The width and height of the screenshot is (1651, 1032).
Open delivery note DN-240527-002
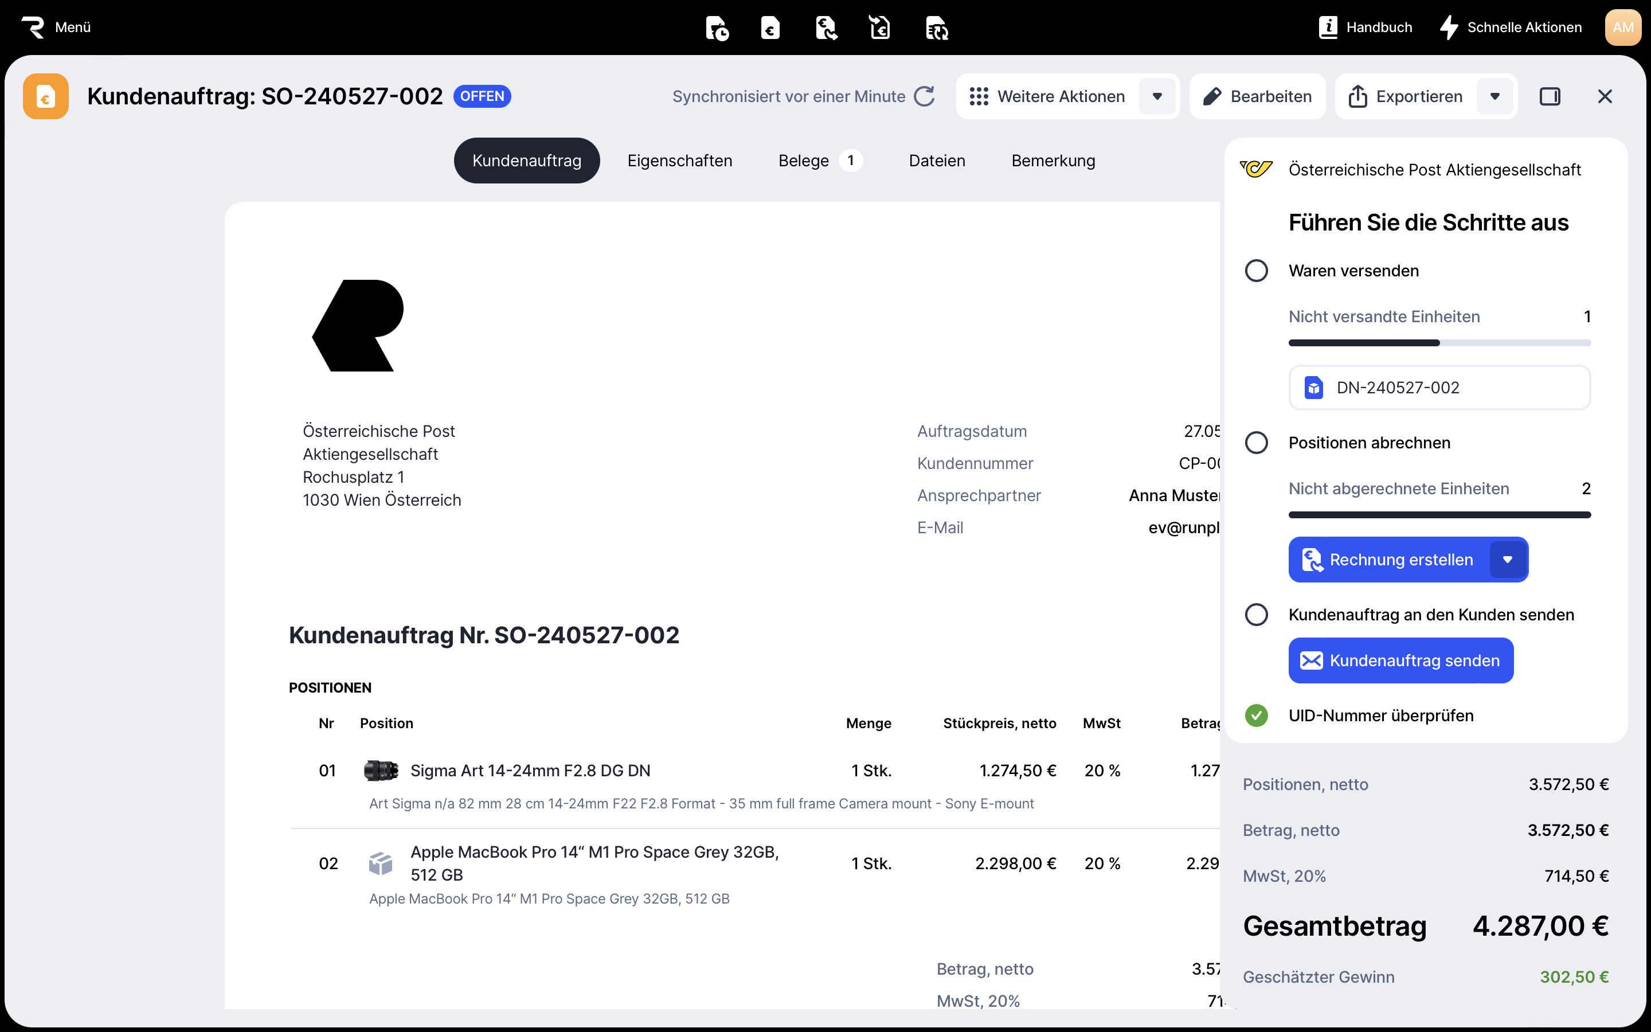pos(1439,388)
